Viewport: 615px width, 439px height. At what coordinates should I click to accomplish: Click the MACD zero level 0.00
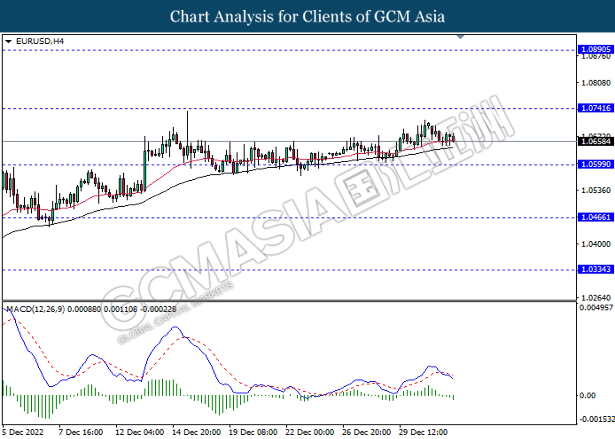coord(587,395)
